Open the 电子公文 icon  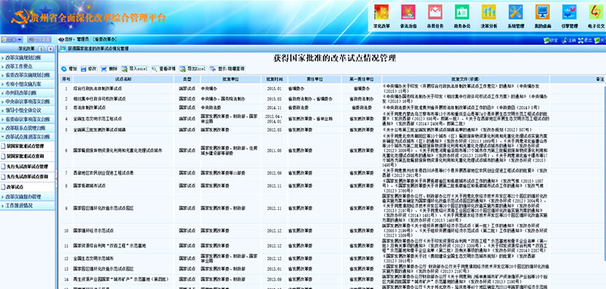click(x=596, y=12)
